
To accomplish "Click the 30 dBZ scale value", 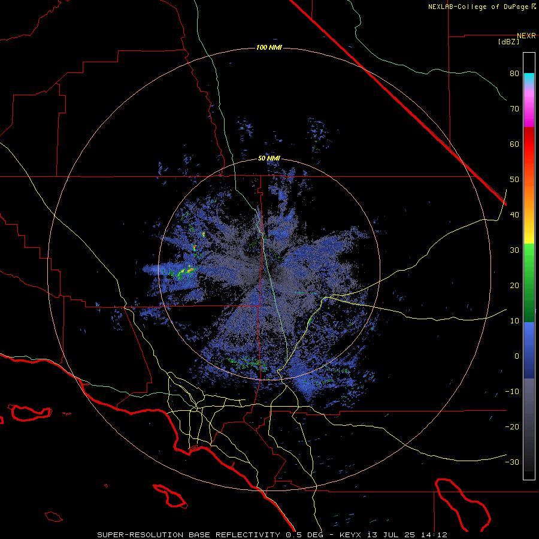I will click(514, 250).
